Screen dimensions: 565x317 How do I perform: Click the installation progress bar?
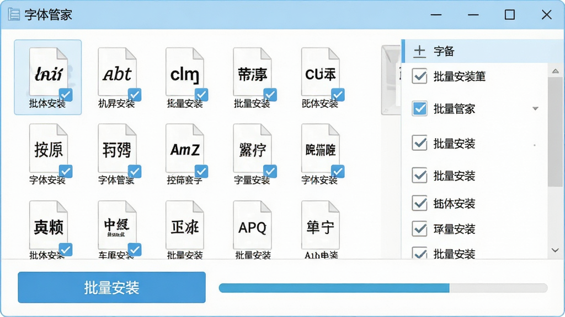(383, 287)
